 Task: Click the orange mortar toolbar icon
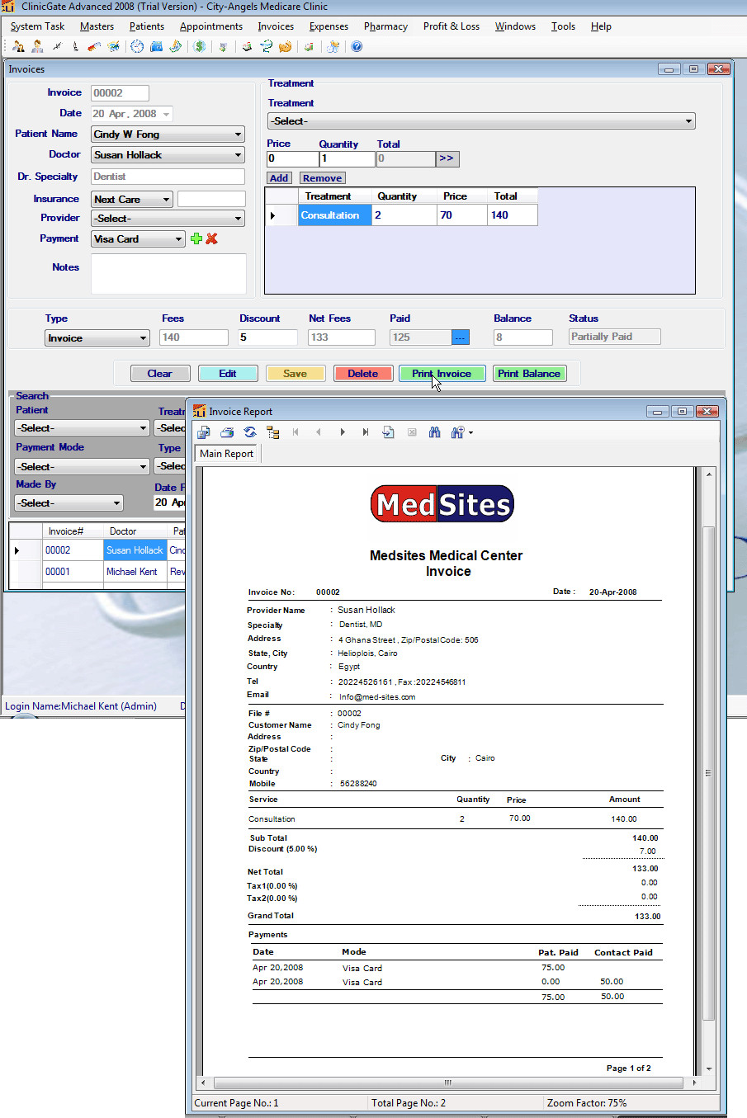[285, 46]
